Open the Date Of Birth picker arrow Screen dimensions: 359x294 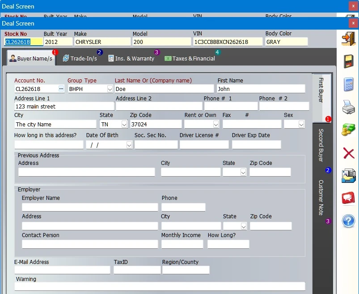pos(129,145)
